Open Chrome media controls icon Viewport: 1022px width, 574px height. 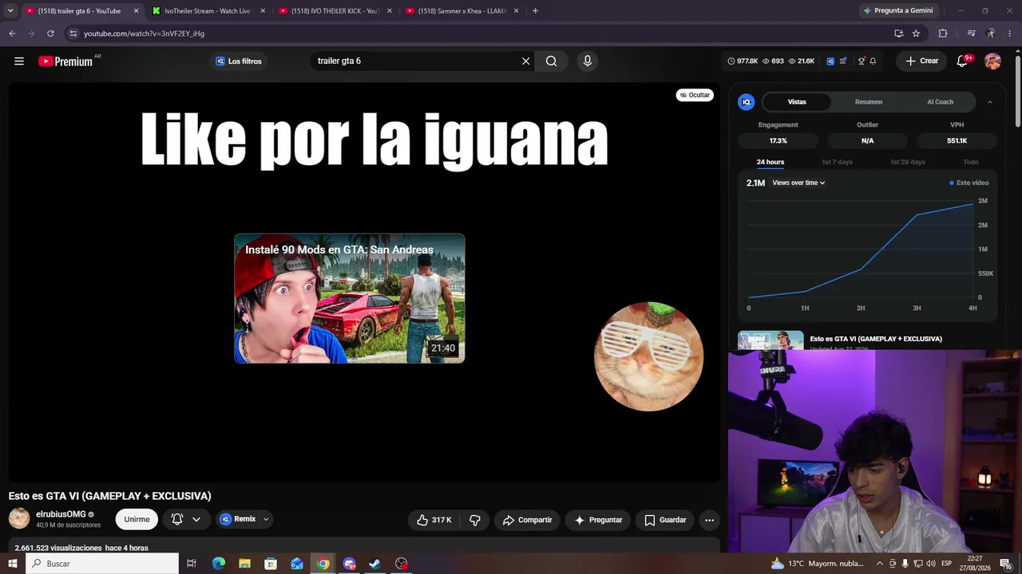click(x=971, y=33)
